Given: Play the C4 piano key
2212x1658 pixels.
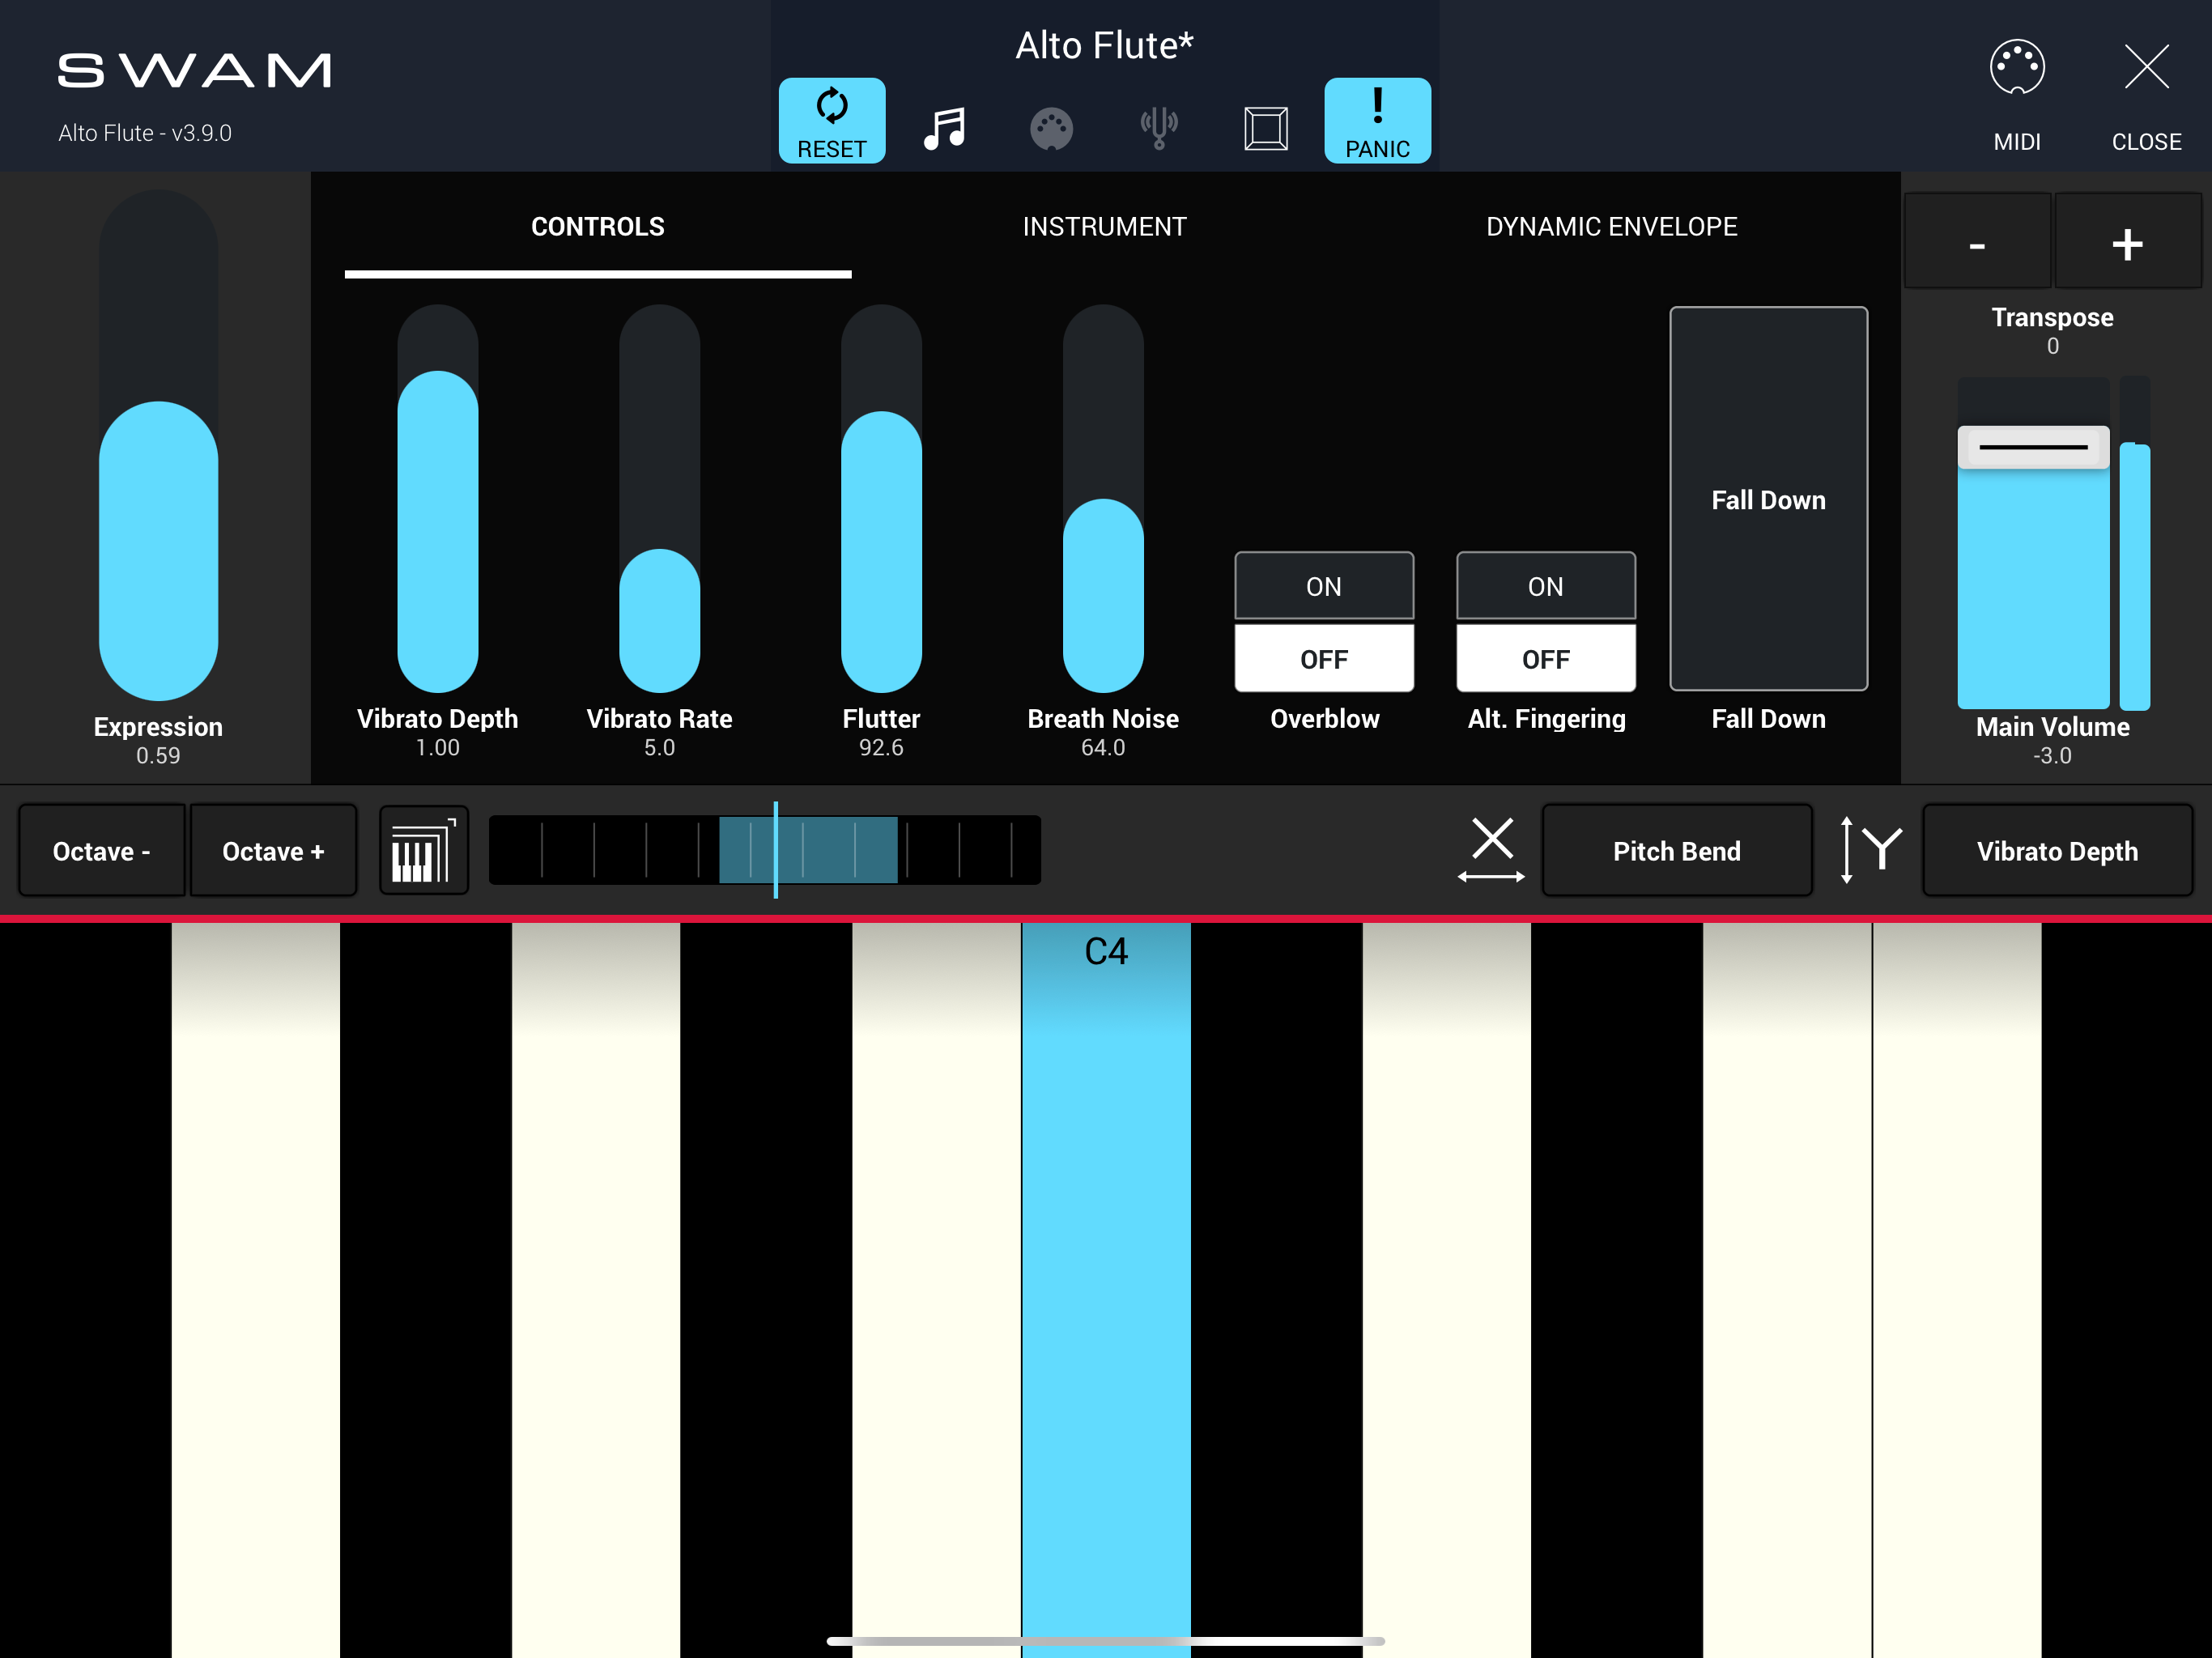Looking at the screenshot, I should 1106,1289.
